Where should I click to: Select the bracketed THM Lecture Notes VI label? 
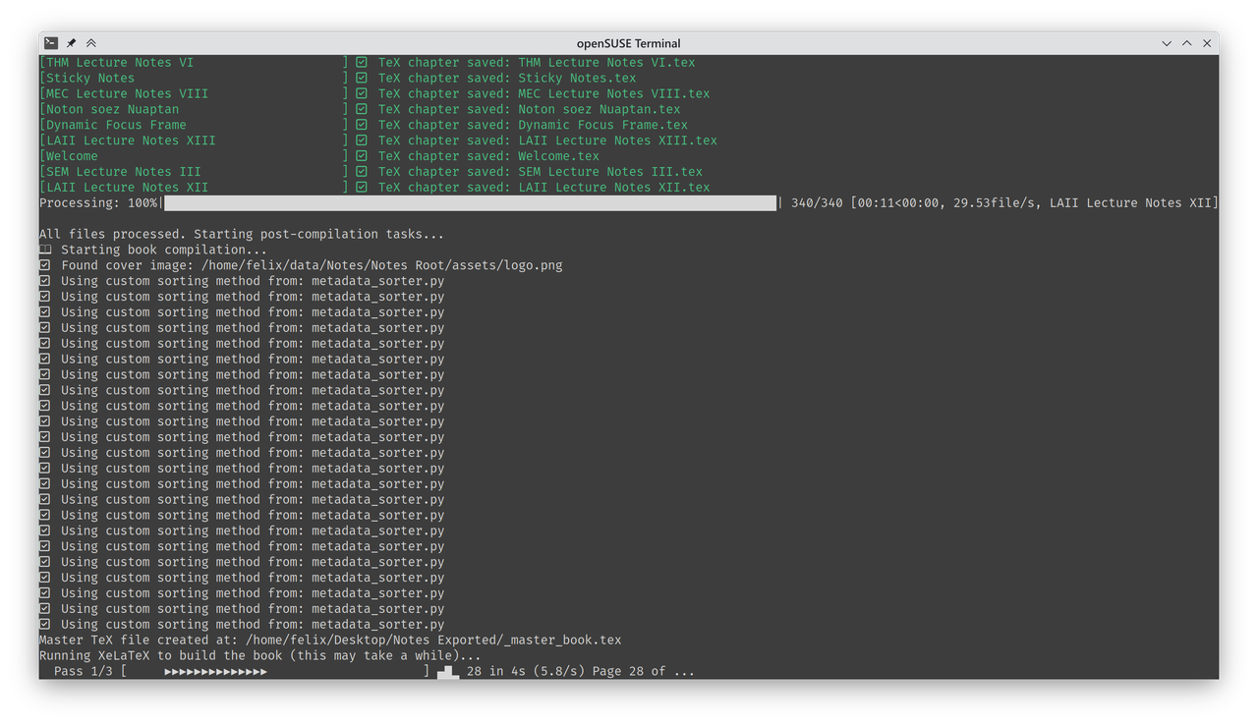(194, 62)
